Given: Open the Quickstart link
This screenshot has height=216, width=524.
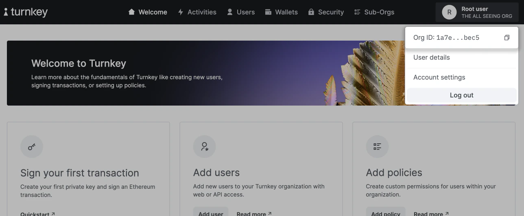Looking at the screenshot, I should click(37, 214).
